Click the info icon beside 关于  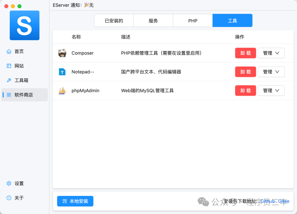point(9,198)
